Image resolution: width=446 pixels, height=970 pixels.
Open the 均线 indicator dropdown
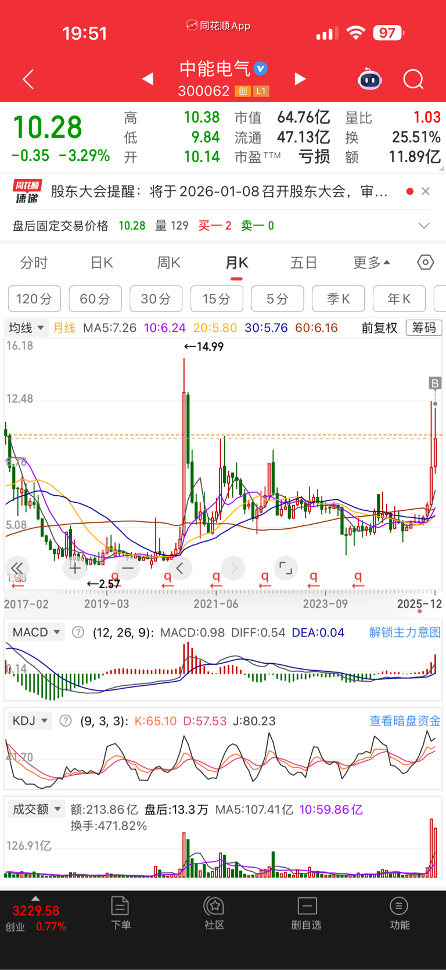point(26,328)
